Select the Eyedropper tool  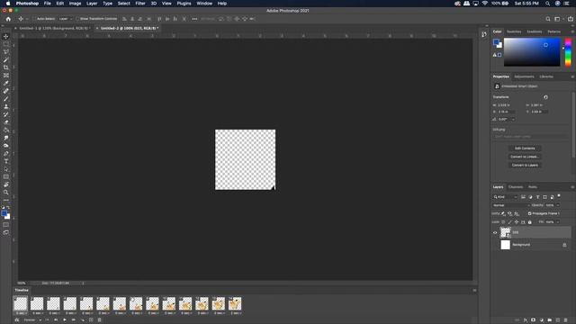coord(6,83)
